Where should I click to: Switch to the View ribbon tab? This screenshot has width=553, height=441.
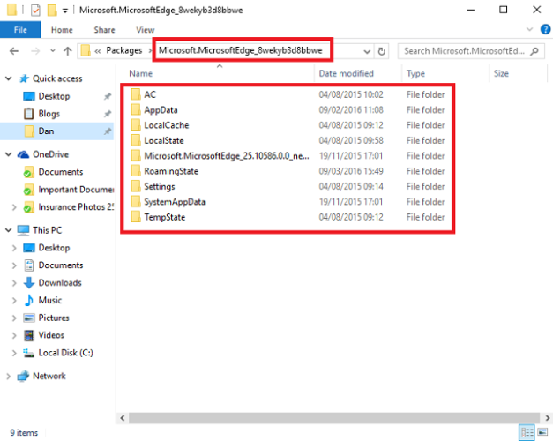146,30
